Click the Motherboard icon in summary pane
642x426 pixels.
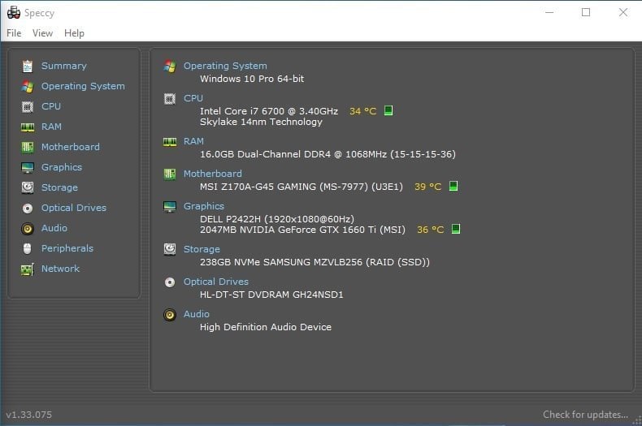pos(170,174)
